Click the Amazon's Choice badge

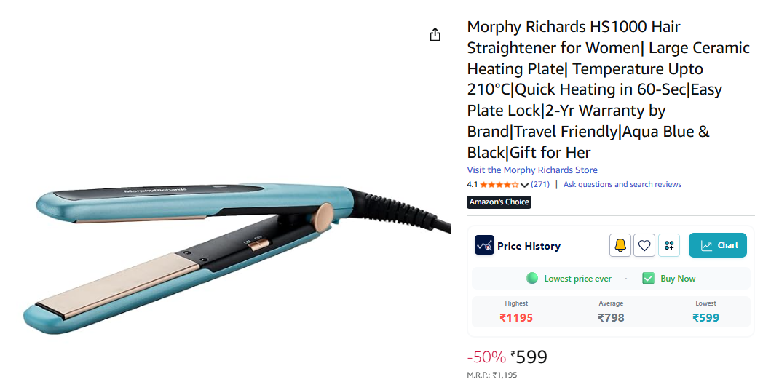click(x=499, y=202)
